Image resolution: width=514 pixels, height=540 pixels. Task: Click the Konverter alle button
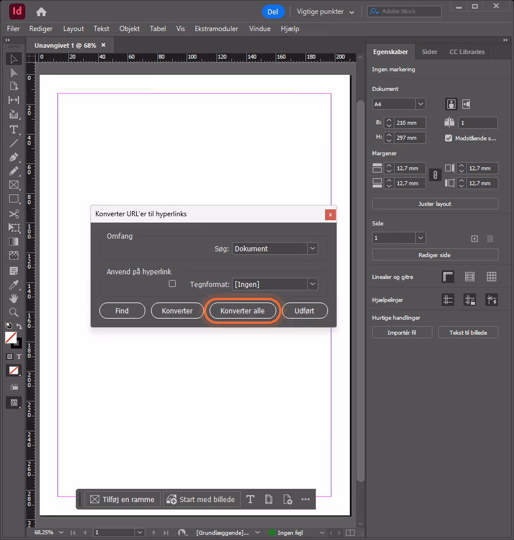pyautogui.click(x=242, y=311)
